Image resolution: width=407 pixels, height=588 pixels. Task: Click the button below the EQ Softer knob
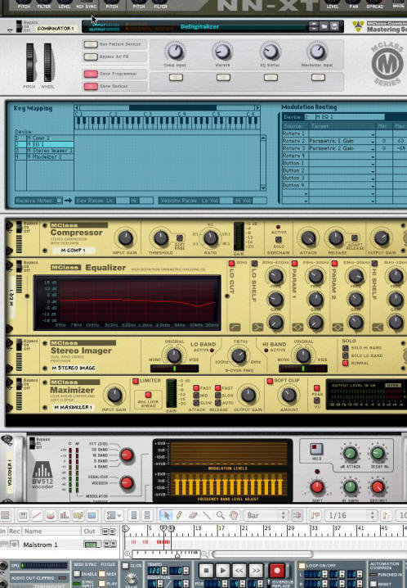pos(271,78)
